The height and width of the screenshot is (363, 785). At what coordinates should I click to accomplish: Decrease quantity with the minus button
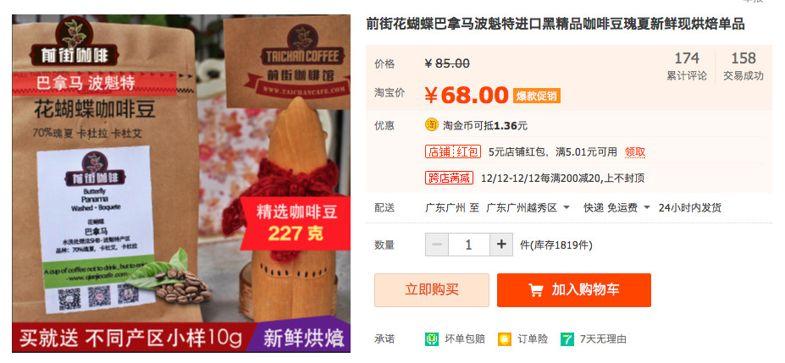437,245
